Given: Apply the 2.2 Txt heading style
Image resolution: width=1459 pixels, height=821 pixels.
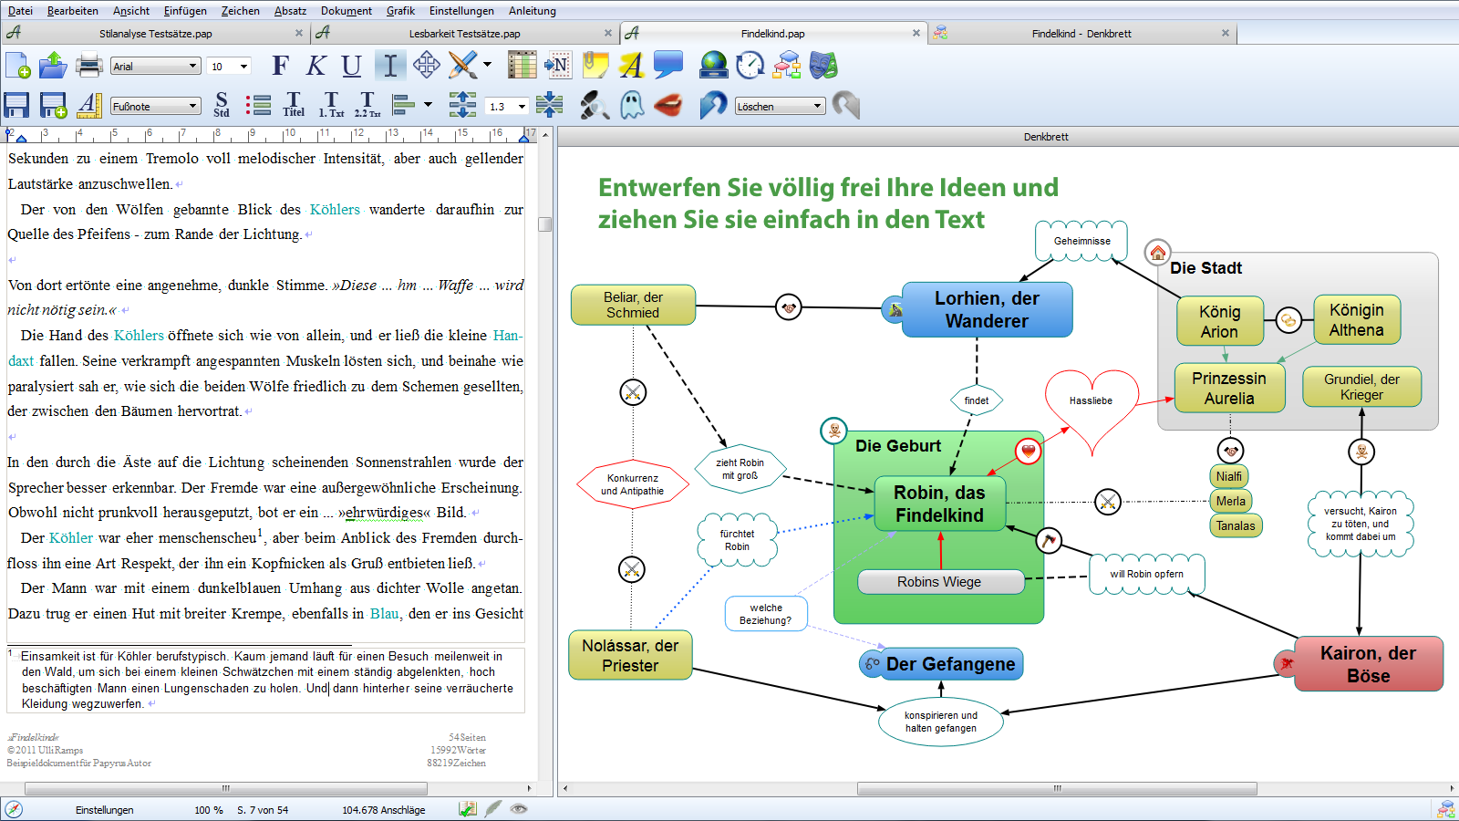Looking at the screenshot, I should [x=367, y=106].
